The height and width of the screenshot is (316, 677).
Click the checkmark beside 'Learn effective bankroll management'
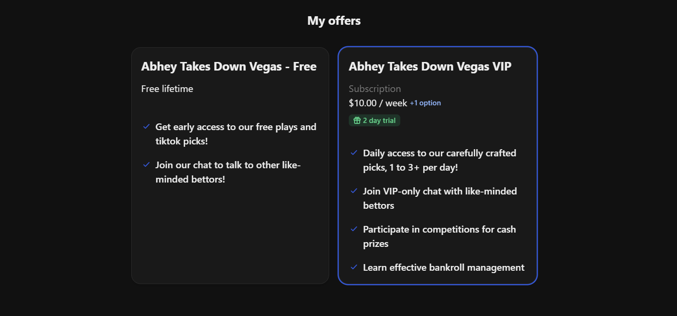click(354, 267)
